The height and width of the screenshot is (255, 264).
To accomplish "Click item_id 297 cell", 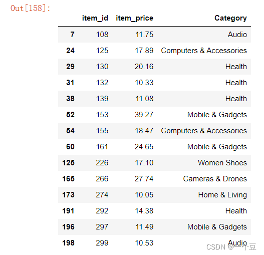I will pyautogui.click(x=102, y=227).
